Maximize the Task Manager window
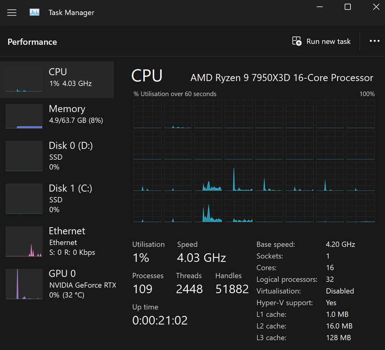The height and width of the screenshot is (350, 385). pos(348,7)
